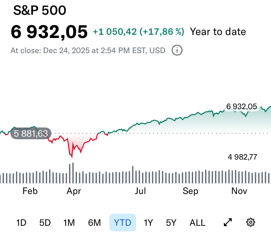Image resolution: width=271 pixels, height=233 pixels.
Task: Choose the 1M chart range
Action: tap(69, 223)
